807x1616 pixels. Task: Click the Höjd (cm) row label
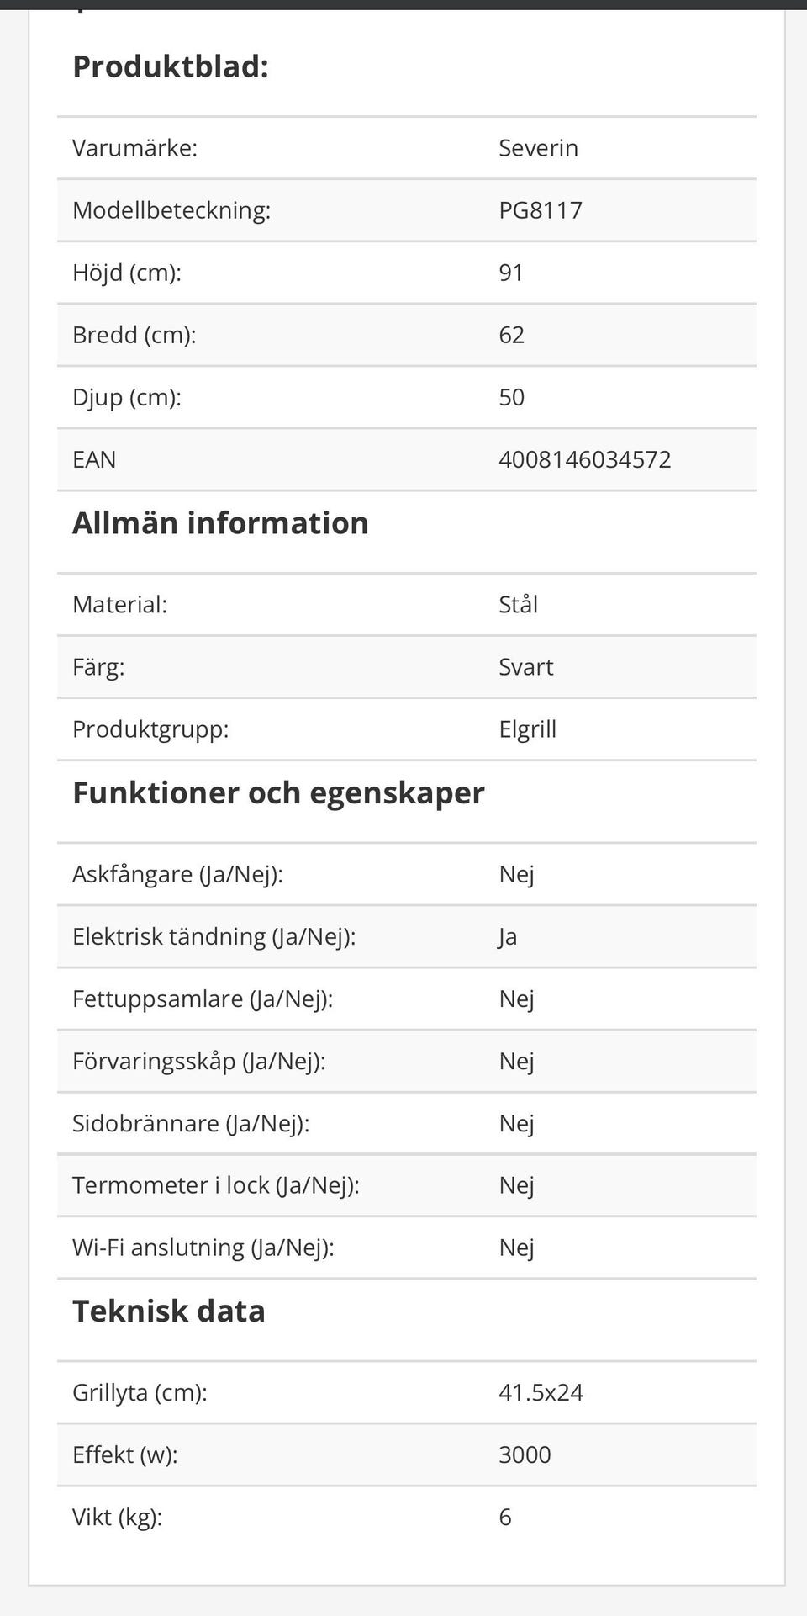(x=127, y=273)
